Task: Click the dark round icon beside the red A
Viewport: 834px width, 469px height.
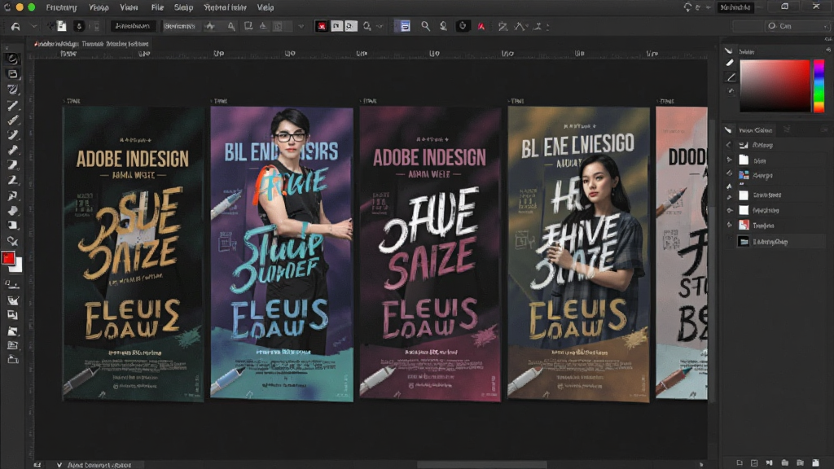Action: point(463,26)
